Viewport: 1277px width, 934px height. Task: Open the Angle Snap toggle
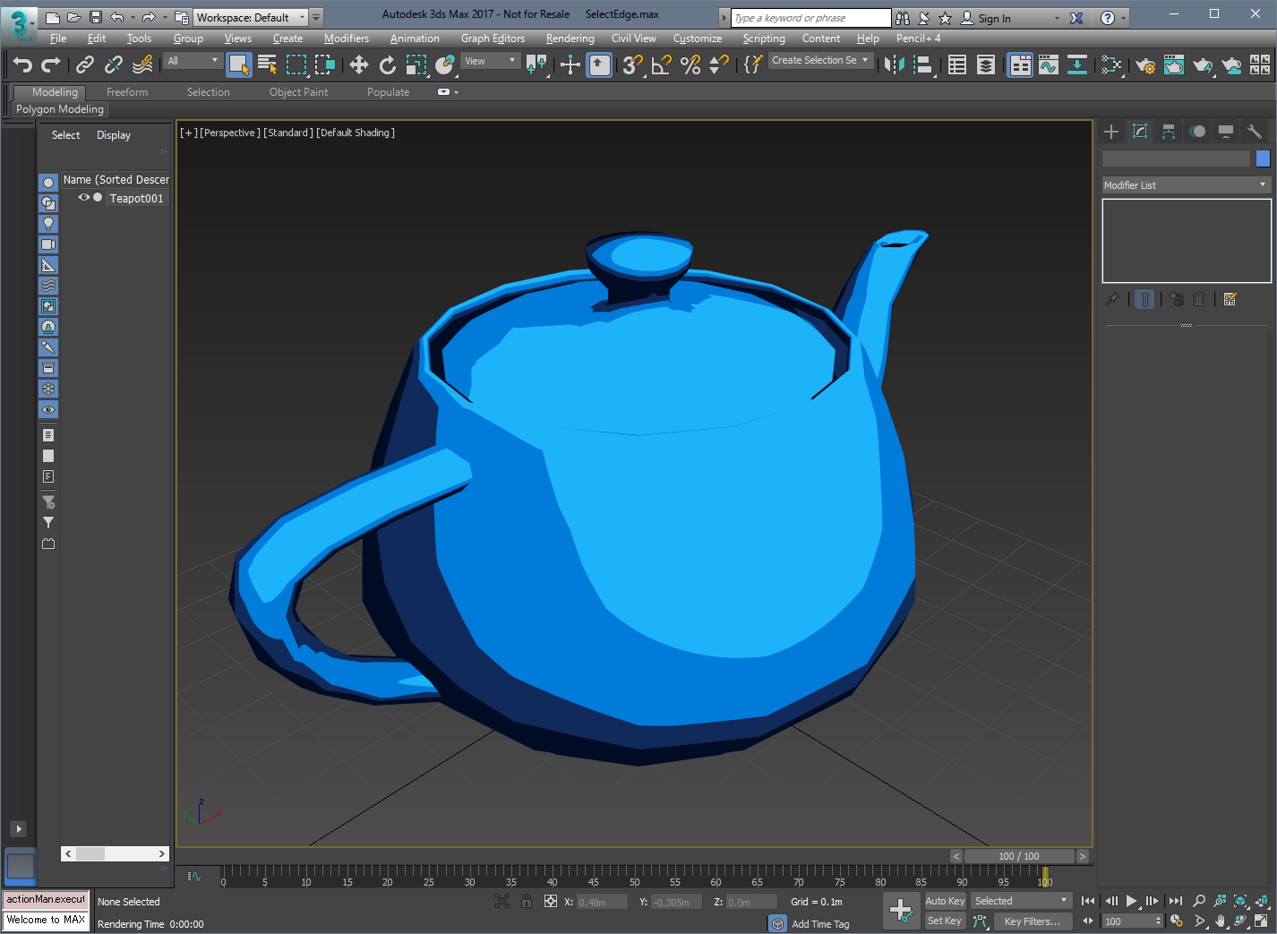click(x=661, y=64)
